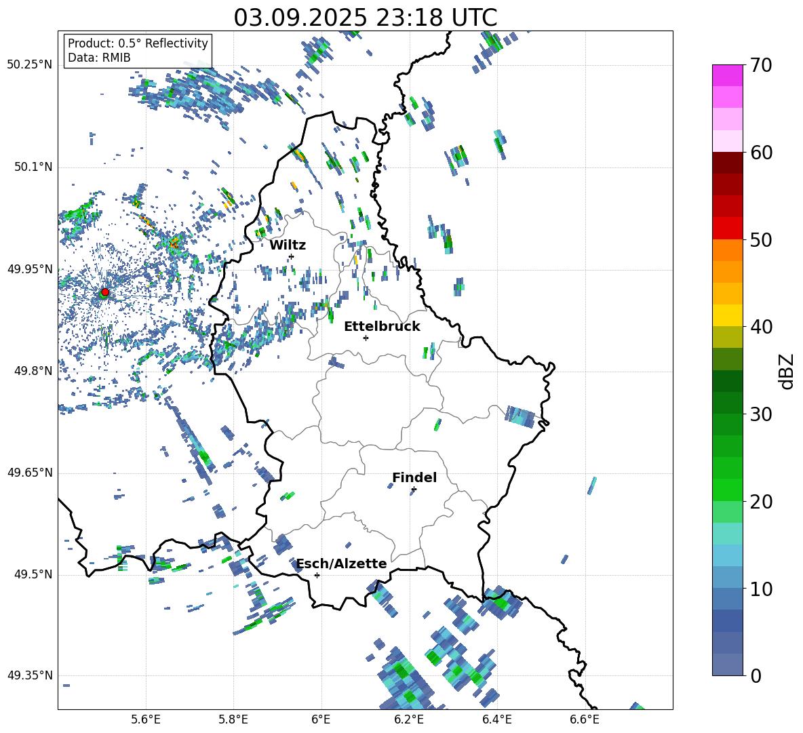Click the magenta top swatch of the colorbar
Image resolution: width=803 pixels, height=733 pixels.
click(x=728, y=75)
